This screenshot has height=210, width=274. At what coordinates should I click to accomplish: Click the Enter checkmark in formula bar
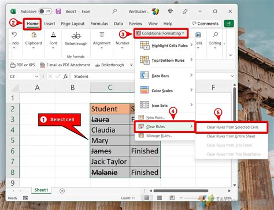(58, 76)
